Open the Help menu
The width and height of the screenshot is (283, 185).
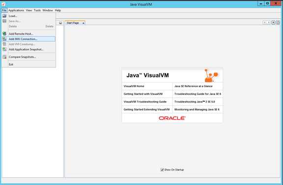point(58,10)
